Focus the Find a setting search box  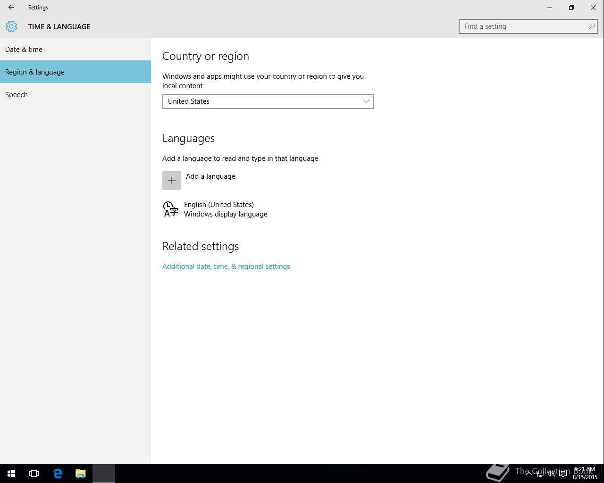click(x=528, y=26)
